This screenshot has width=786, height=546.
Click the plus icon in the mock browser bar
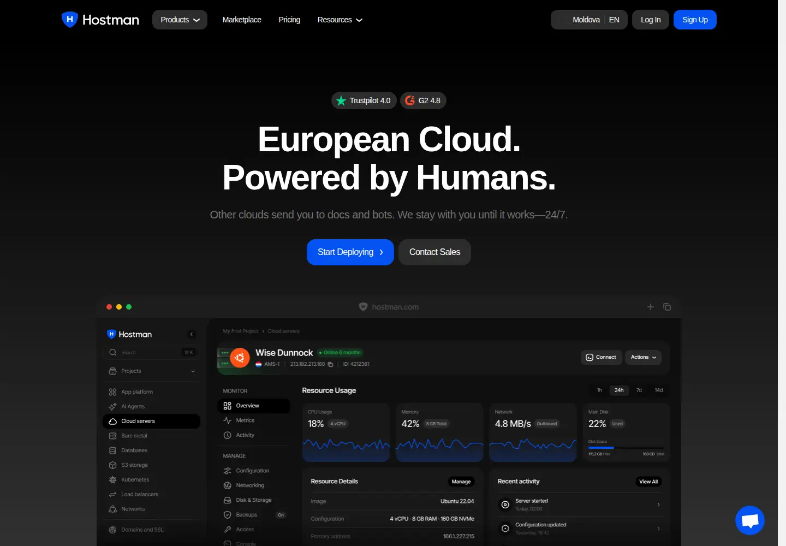[651, 307]
